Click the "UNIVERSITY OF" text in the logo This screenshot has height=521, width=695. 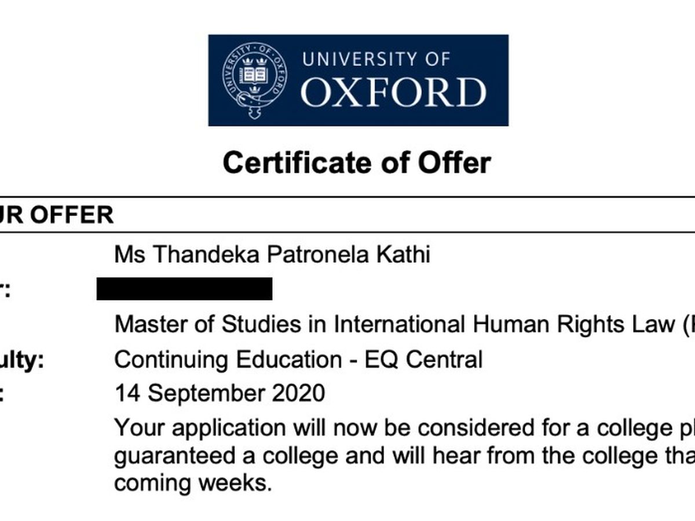pyautogui.click(x=376, y=60)
